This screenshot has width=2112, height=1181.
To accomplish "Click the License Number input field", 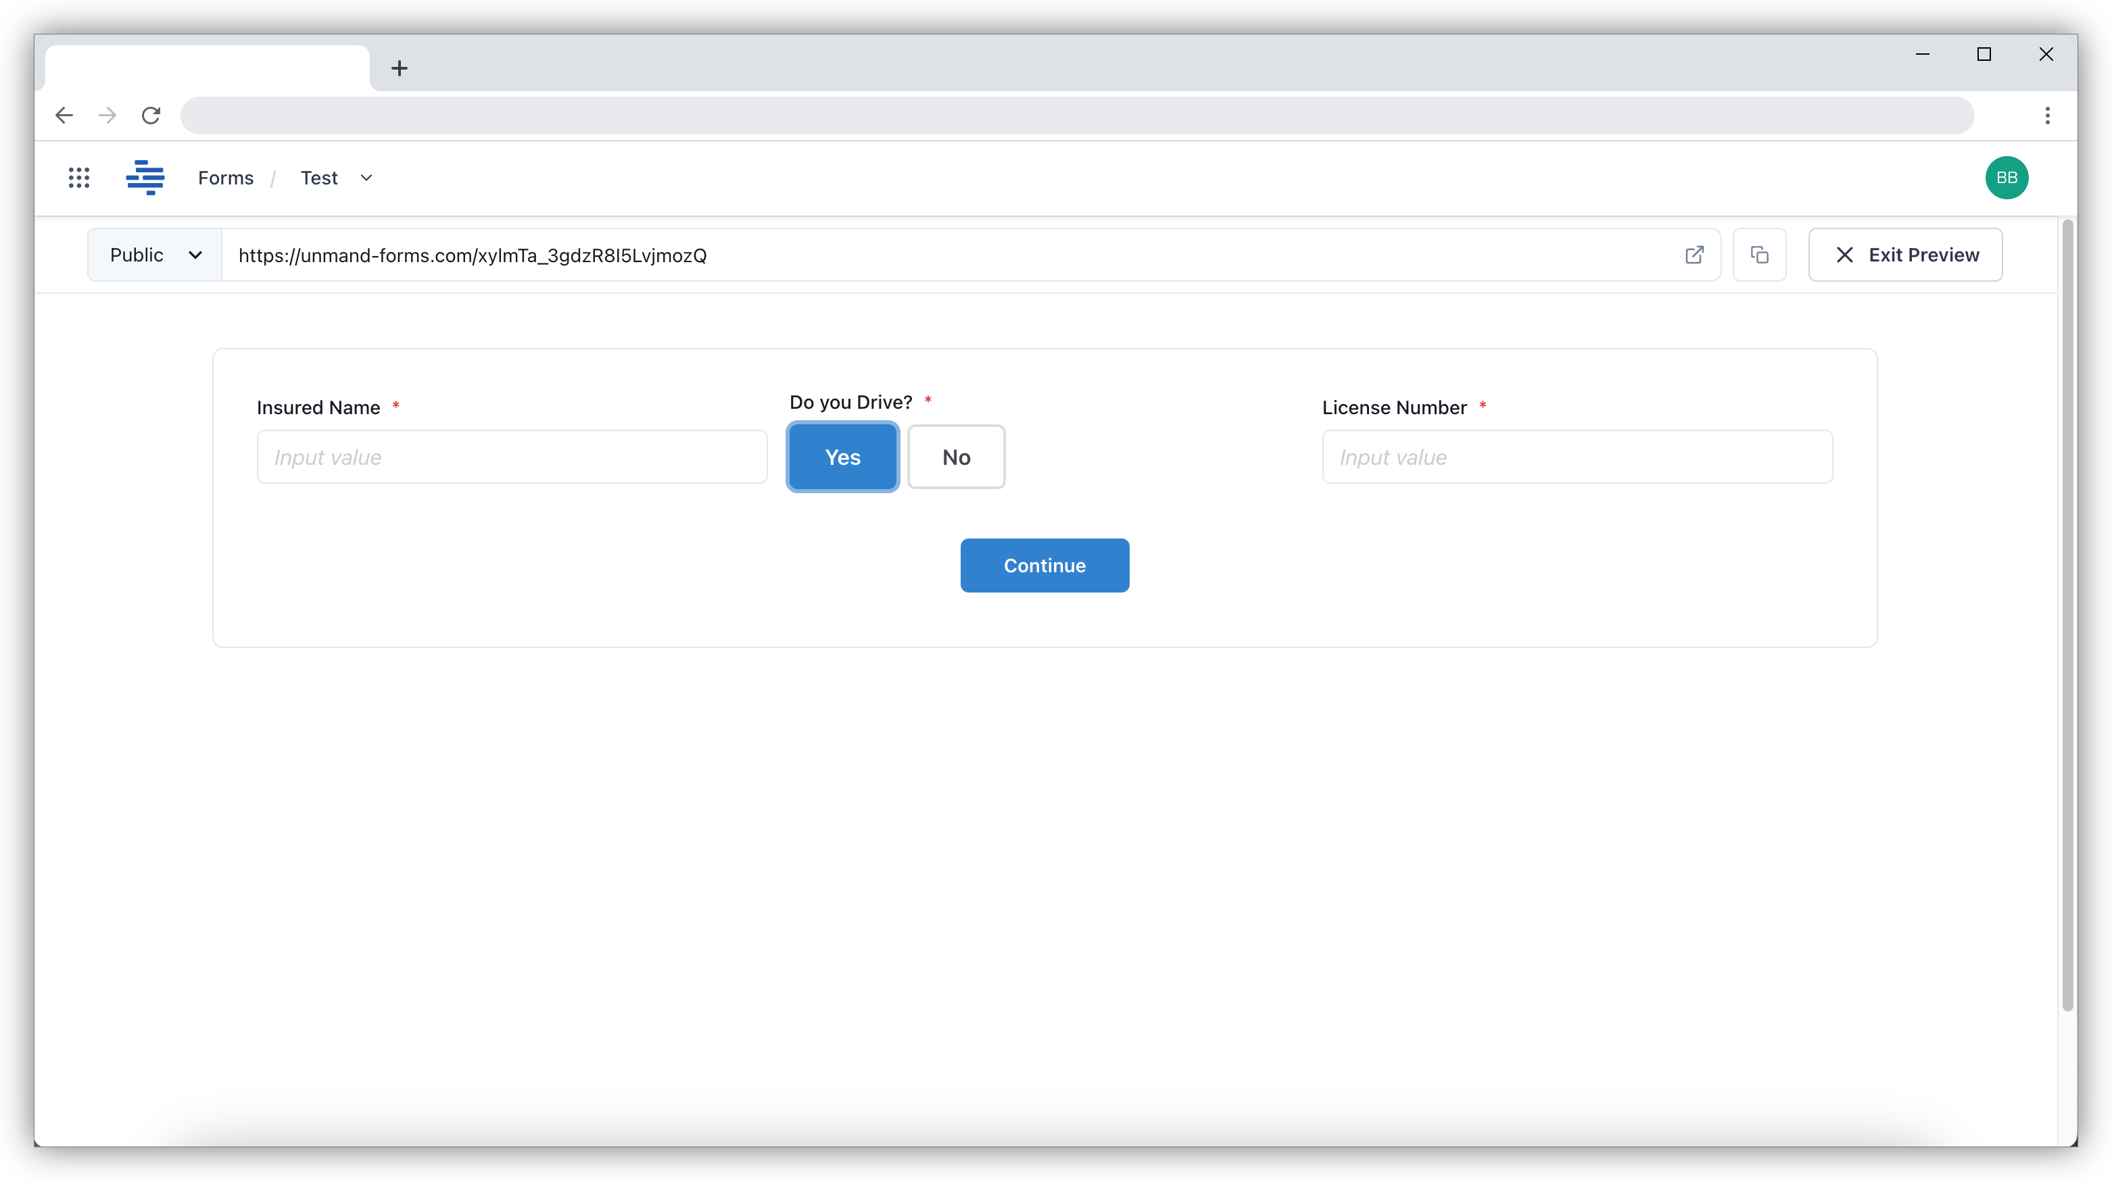I will click(x=1577, y=457).
